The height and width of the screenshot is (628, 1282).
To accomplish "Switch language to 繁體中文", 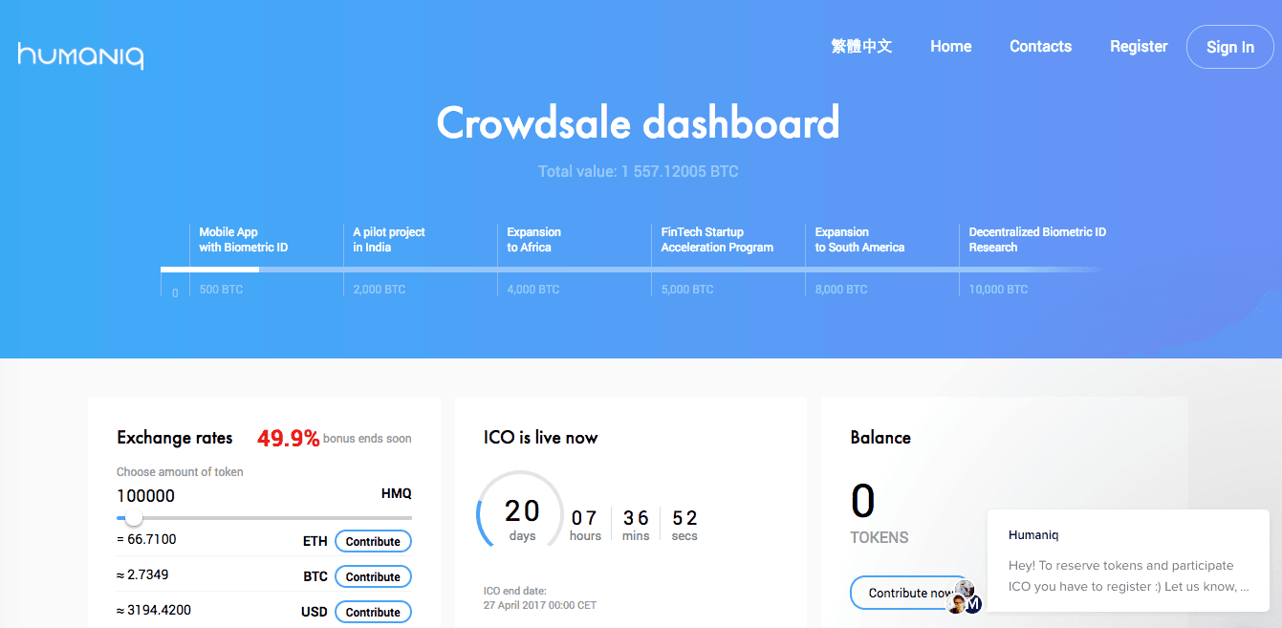I will point(861,46).
